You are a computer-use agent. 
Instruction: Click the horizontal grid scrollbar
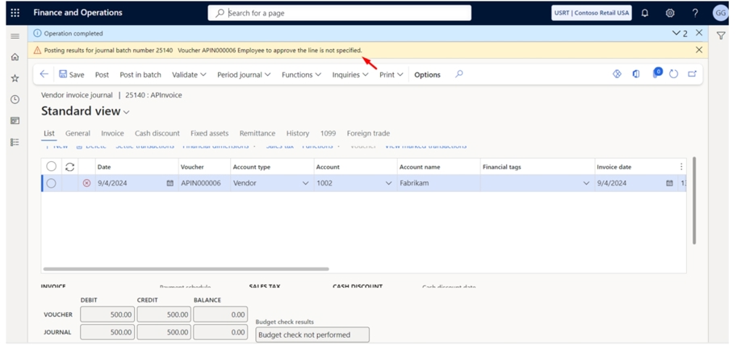coord(186,269)
